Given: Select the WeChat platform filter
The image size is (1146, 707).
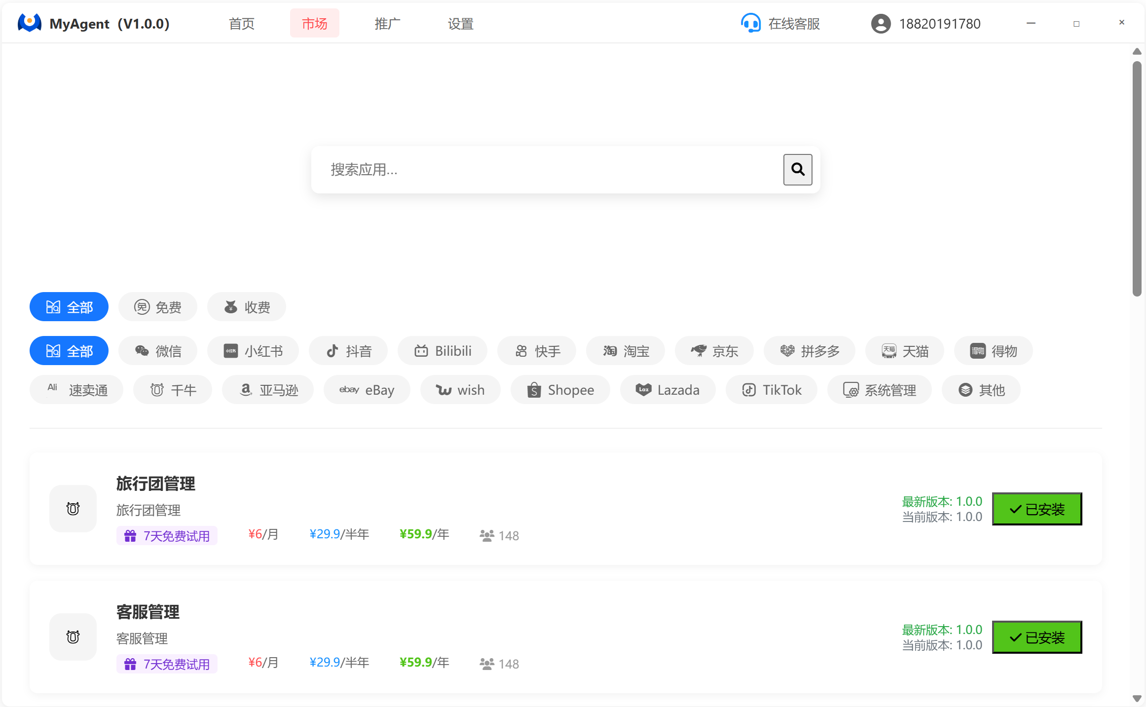Looking at the screenshot, I should pyautogui.click(x=158, y=351).
